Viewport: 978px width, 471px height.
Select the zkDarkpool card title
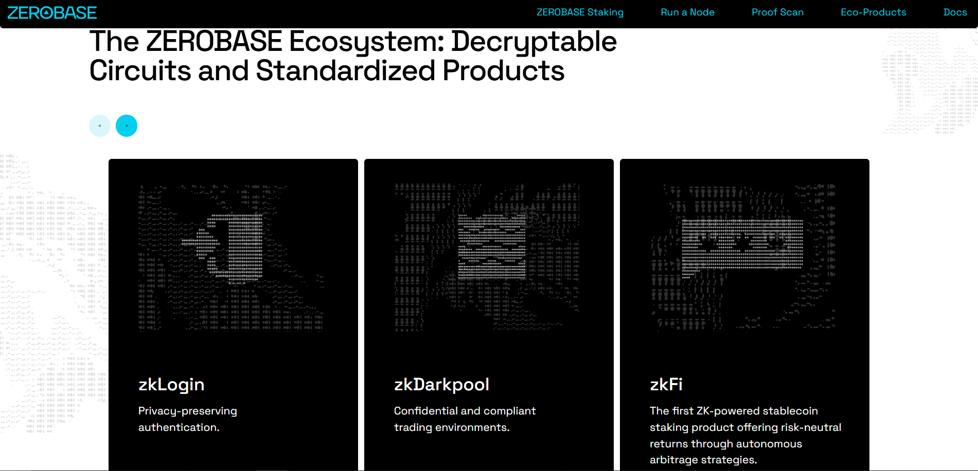441,385
